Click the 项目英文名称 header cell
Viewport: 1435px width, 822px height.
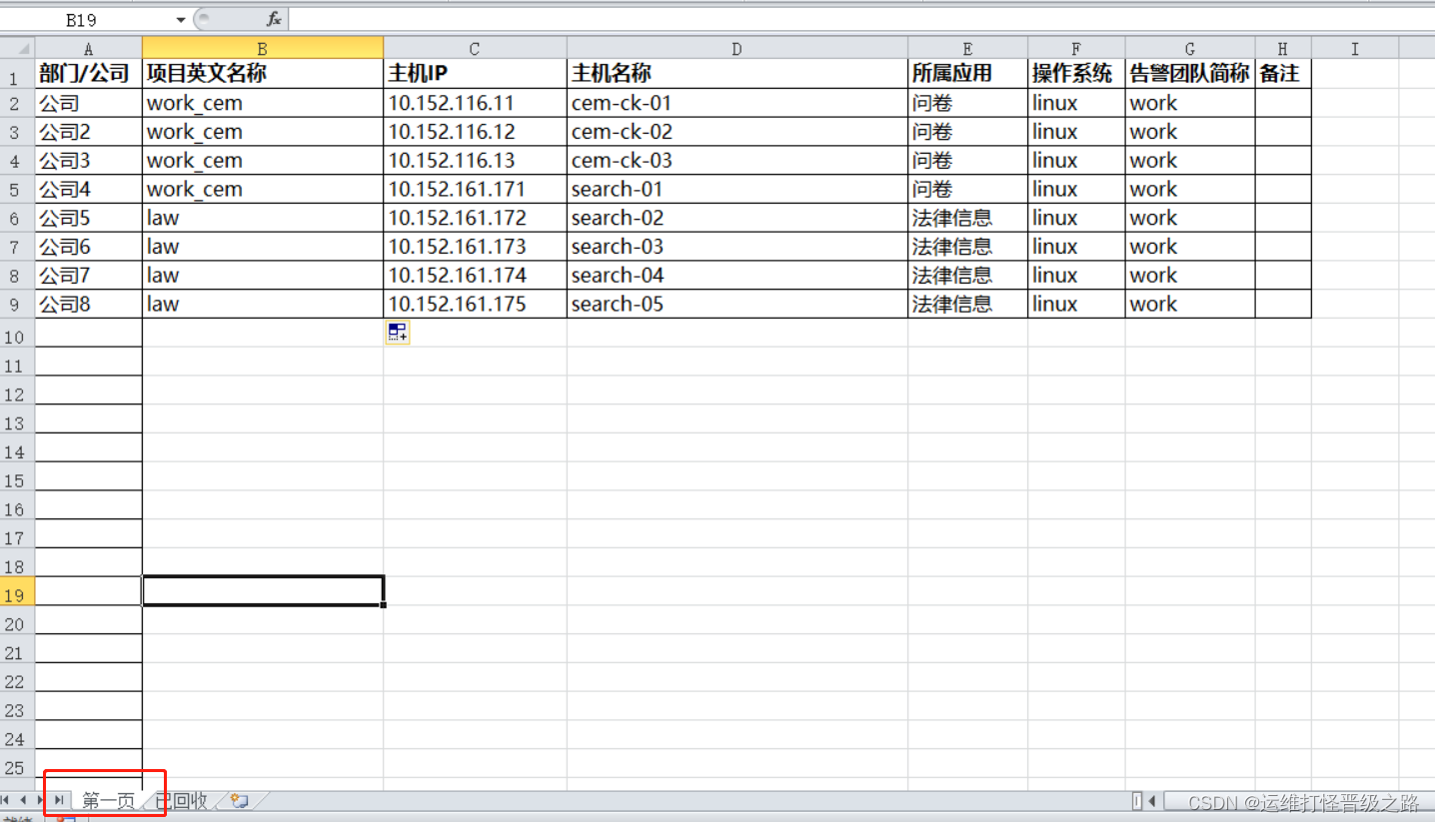click(263, 74)
